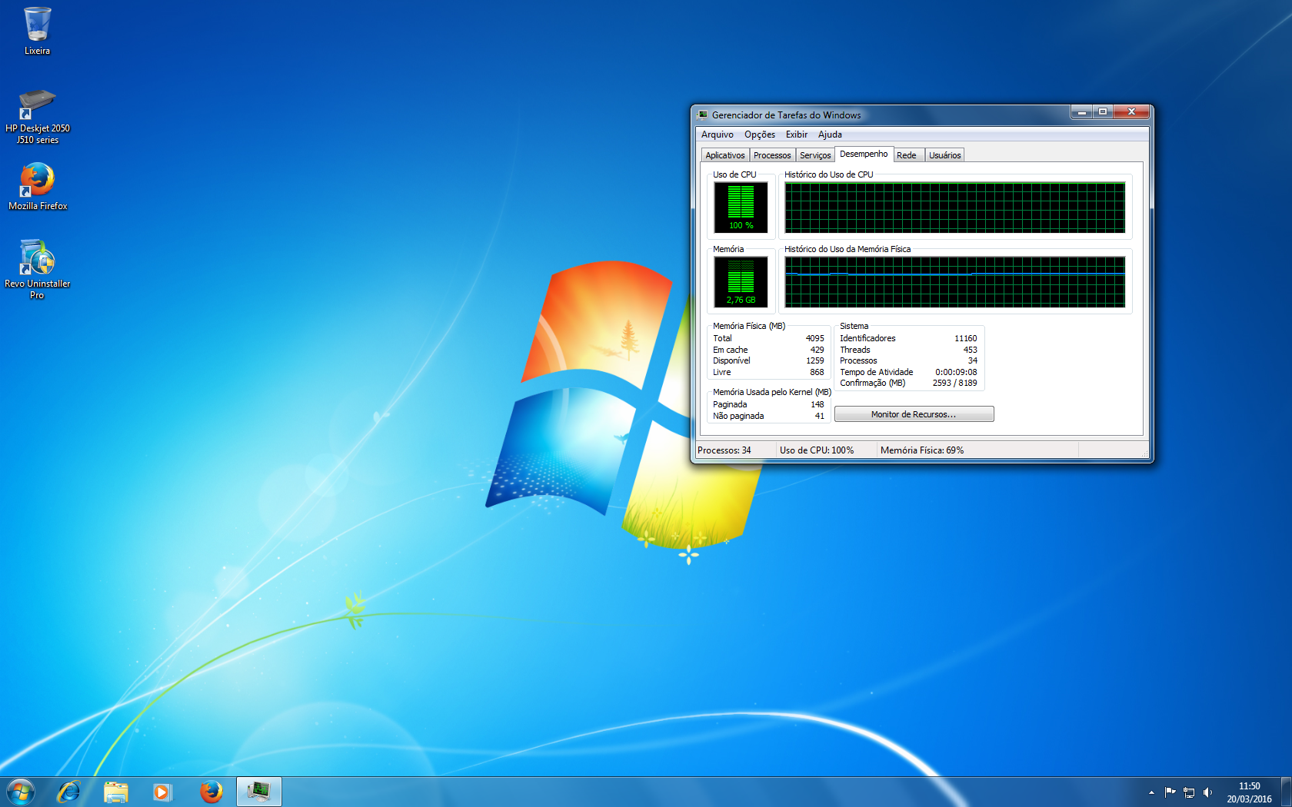This screenshot has width=1292, height=807.
Task: Open Windows Media Player from the taskbar
Action: coord(162,792)
